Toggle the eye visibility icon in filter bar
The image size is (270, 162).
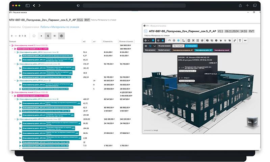146,46
